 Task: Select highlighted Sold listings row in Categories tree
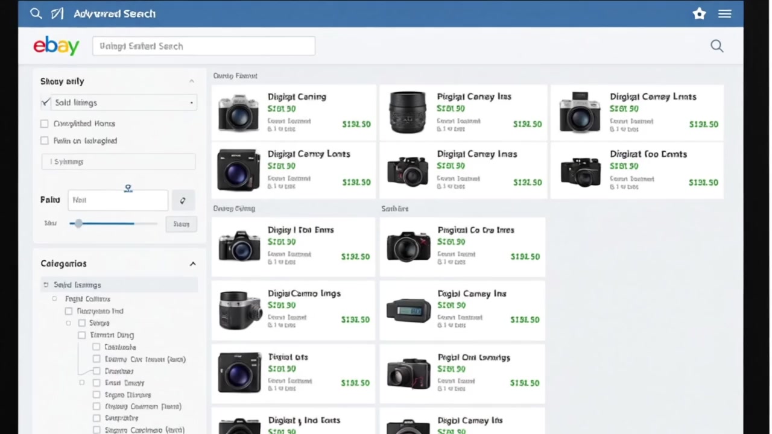click(x=77, y=285)
